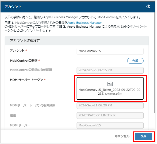Click the 組織 field PENETRATE OF LIMIT K.K.
This screenshot has height=144, width=157.
pyautogui.click(x=110, y=116)
